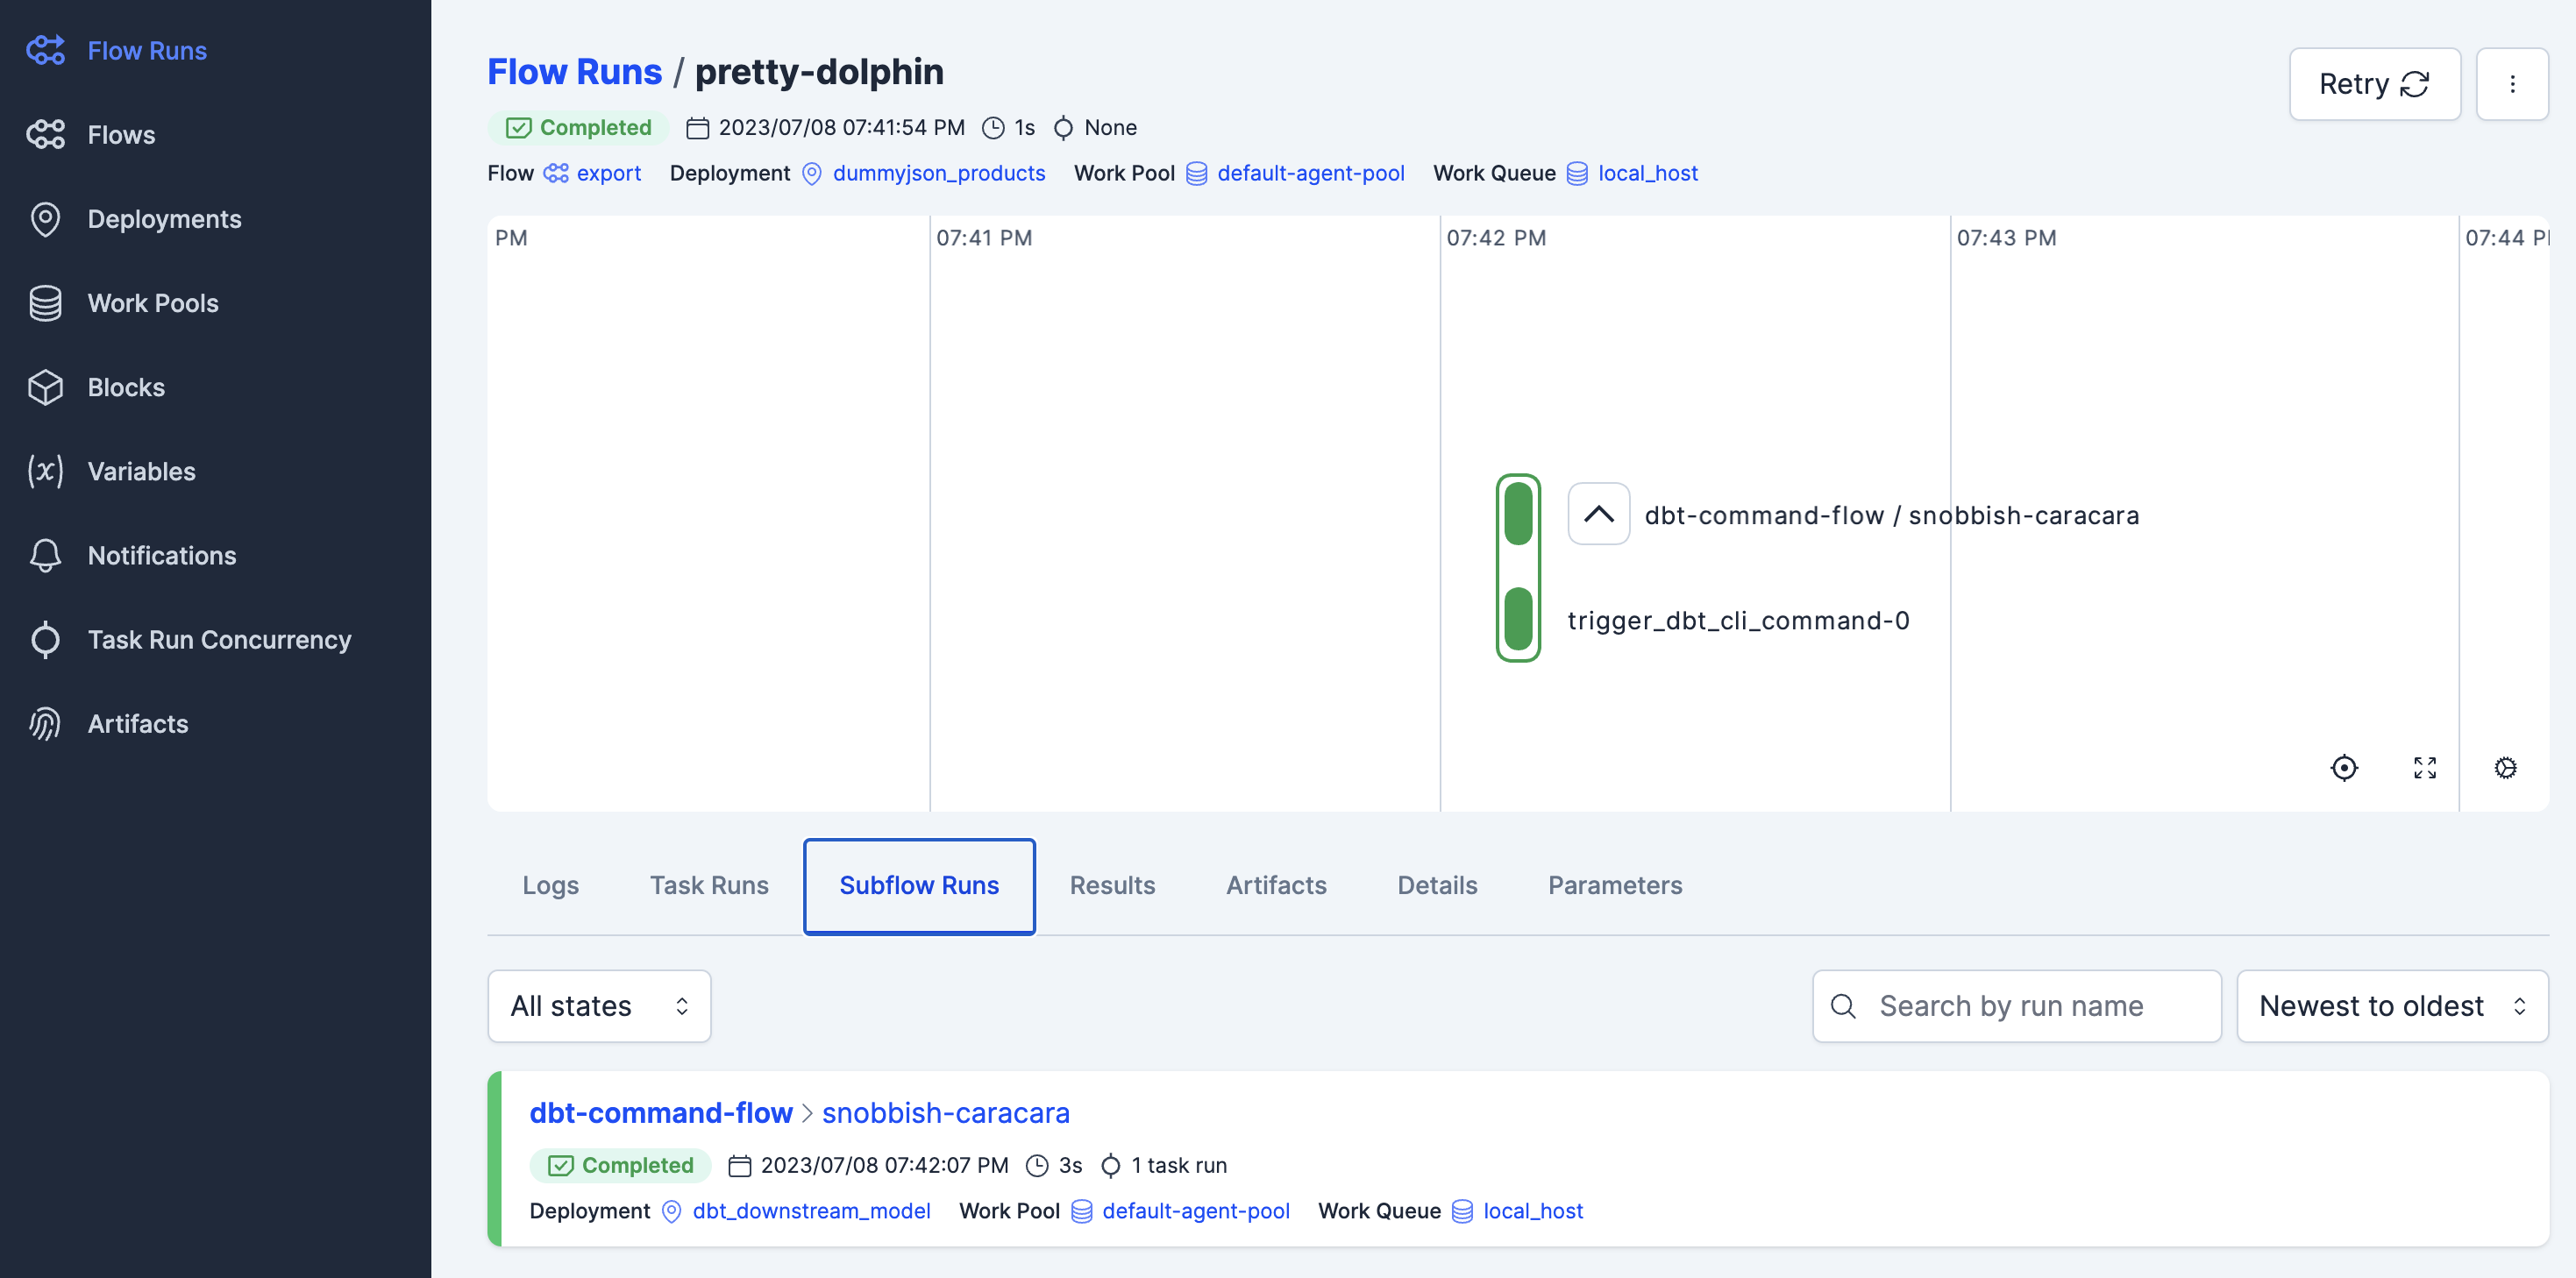Viewport: 2576px width, 1278px height.
Task: Recenter the flow run graph
Action: tap(2344, 768)
